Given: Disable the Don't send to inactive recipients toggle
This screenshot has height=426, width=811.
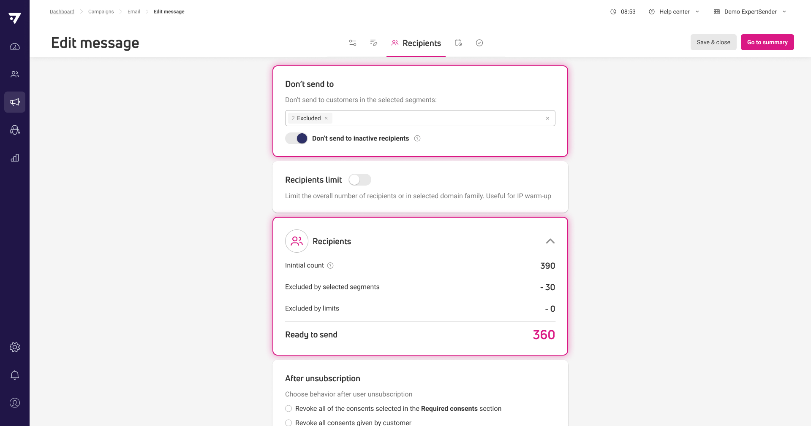Looking at the screenshot, I should point(296,138).
